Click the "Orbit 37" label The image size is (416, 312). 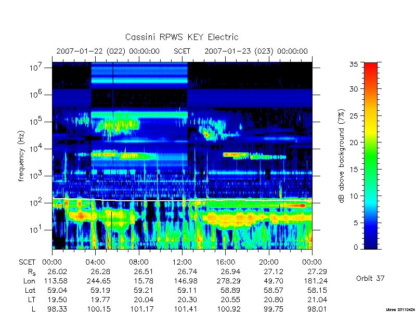tap(370, 278)
